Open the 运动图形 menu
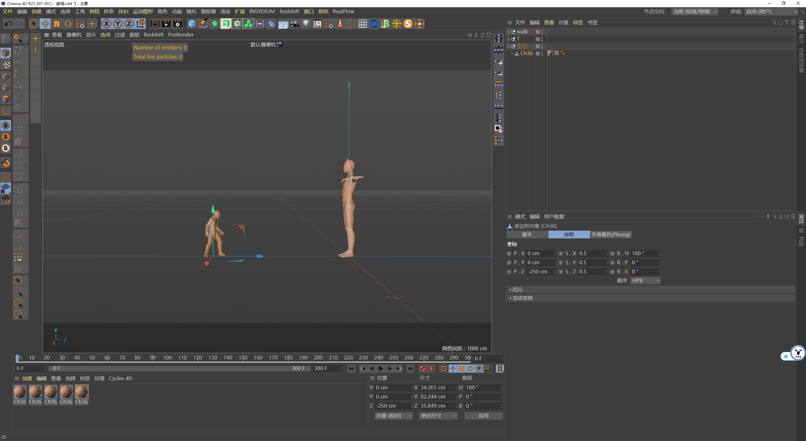Image resolution: width=806 pixels, height=441 pixels. (x=143, y=12)
